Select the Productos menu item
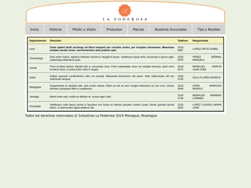 click(114, 29)
